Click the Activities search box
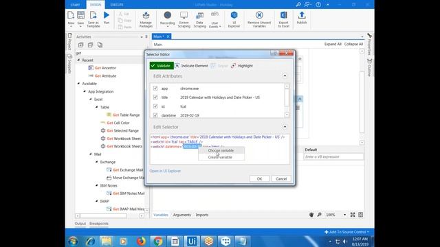Viewport: 440px width, 247px height. click(x=111, y=53)
